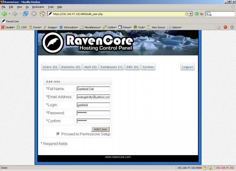
Task: Click the Forward arrow icon
Action: point(15,14)
